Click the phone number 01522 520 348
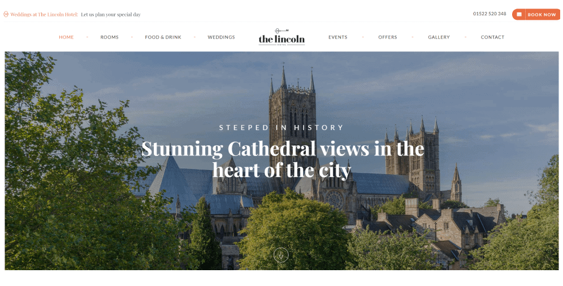This screenshot has height=286, width=563. [490, 14]
